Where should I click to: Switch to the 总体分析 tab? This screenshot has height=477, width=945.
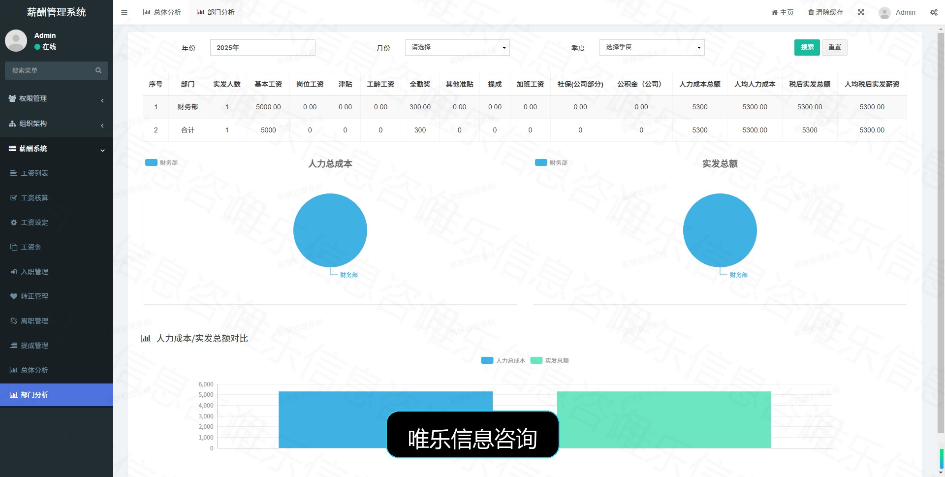162,12
